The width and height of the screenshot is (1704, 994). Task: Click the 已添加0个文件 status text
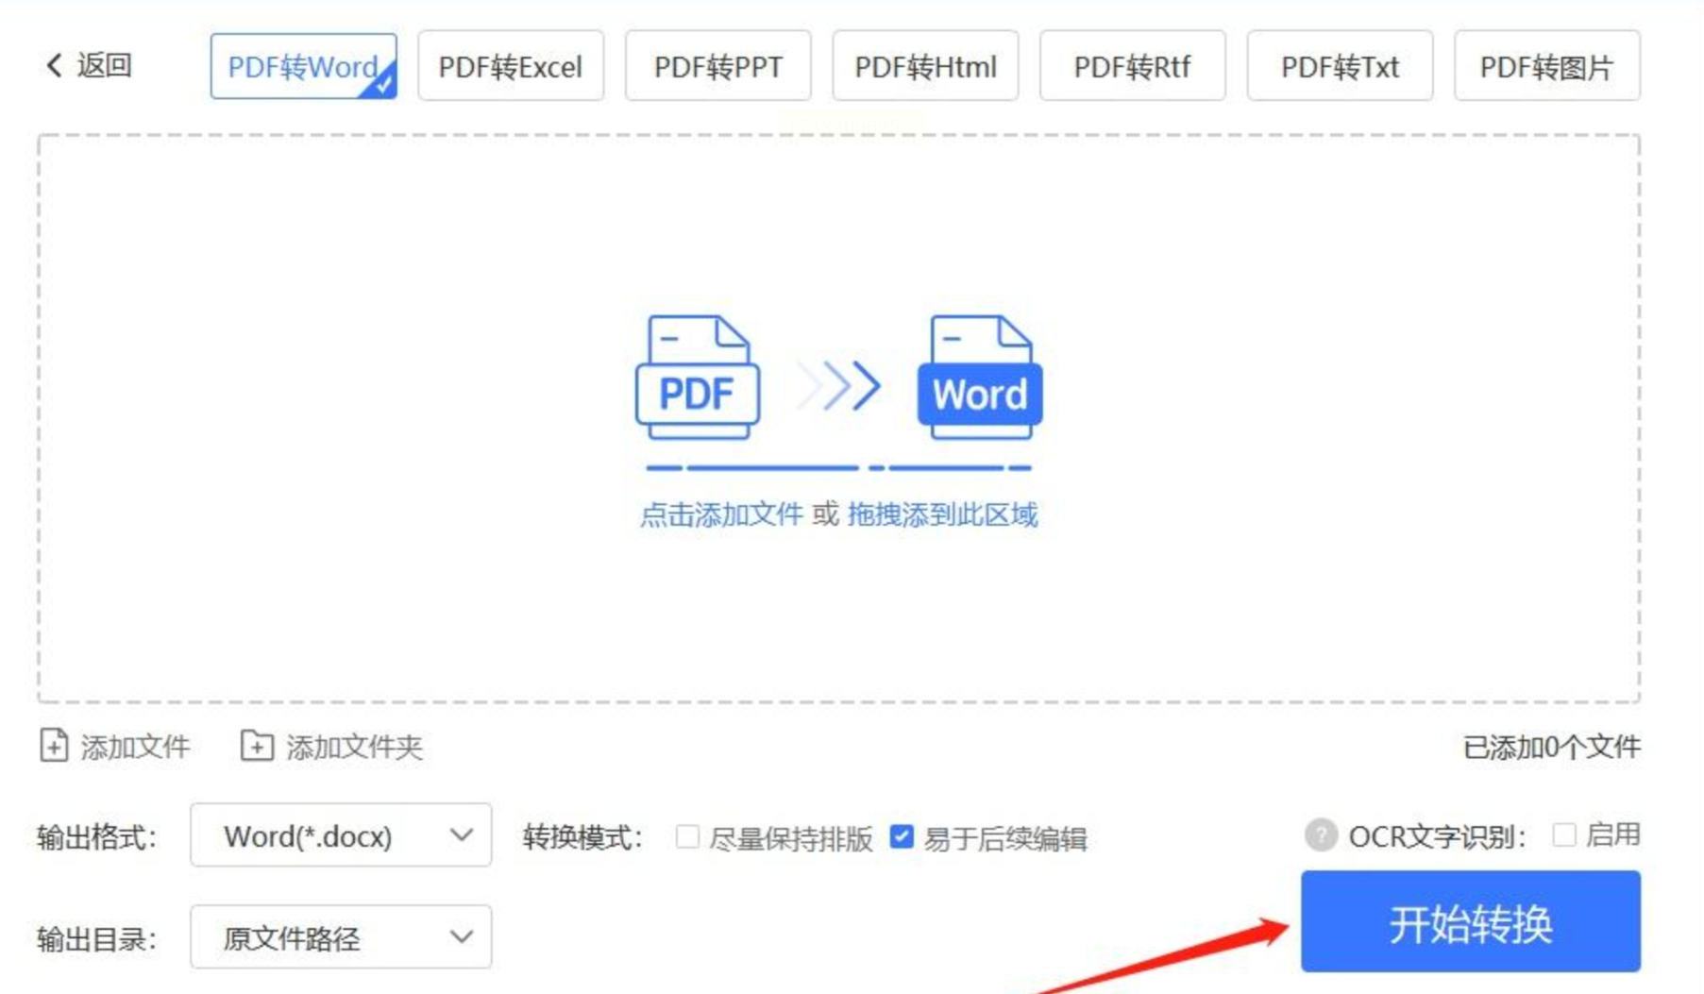(x=1551, y=748)
